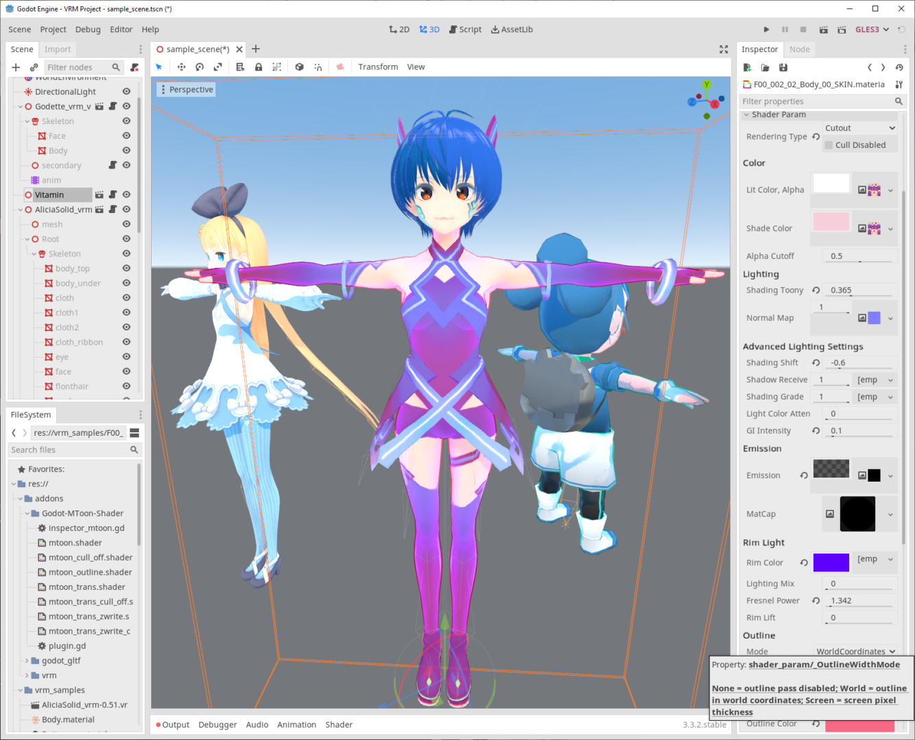Open the script attached to secondary node
This screenshot has height=740, width=915.
tap(113, 165)
